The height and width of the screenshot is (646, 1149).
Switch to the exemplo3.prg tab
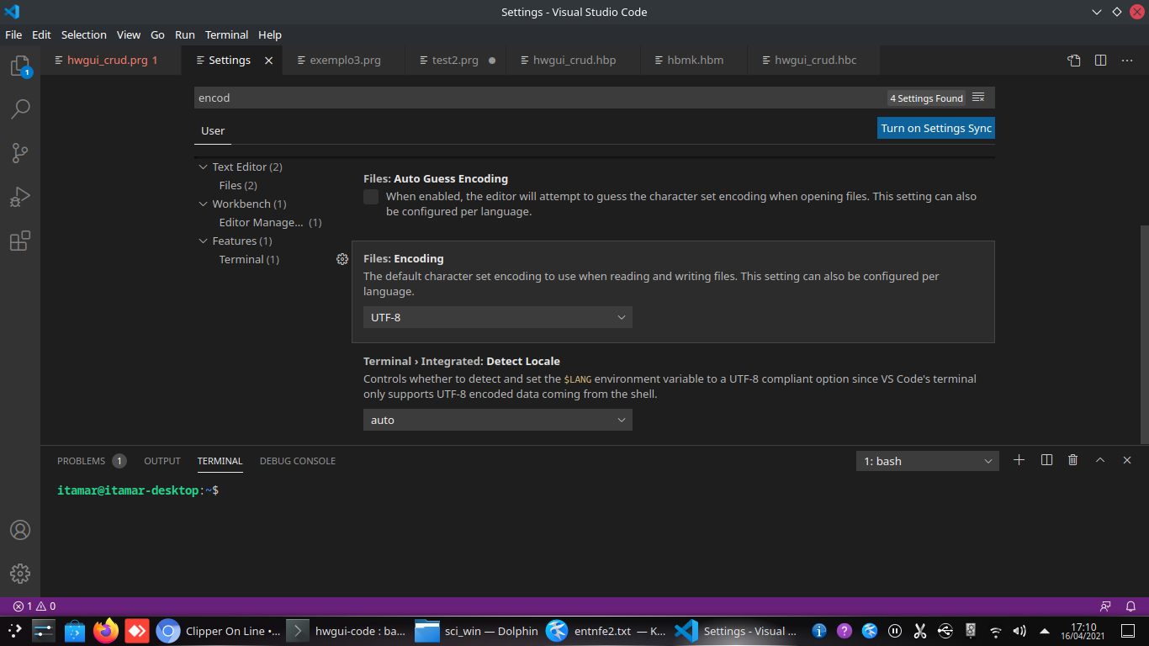(345, 61)
